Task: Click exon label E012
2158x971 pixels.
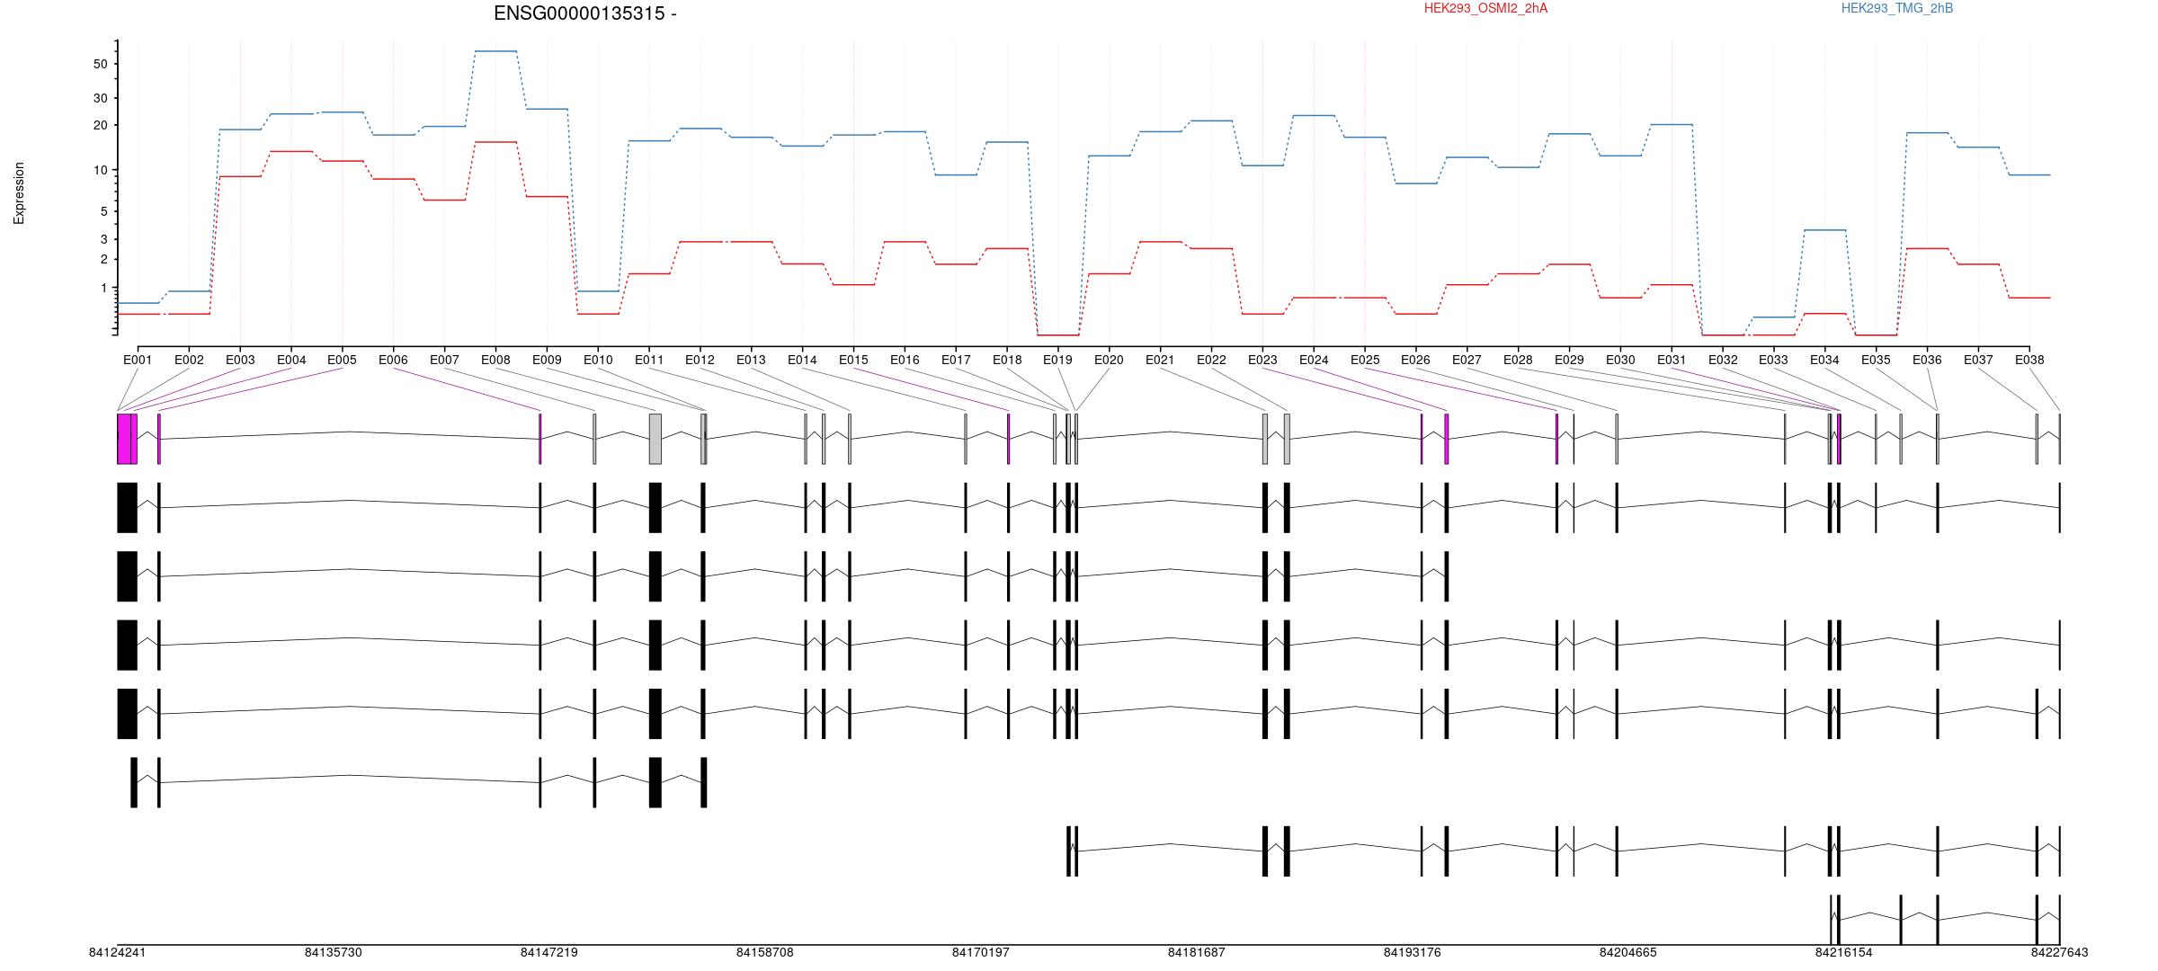Action: [x=700, y=360]
